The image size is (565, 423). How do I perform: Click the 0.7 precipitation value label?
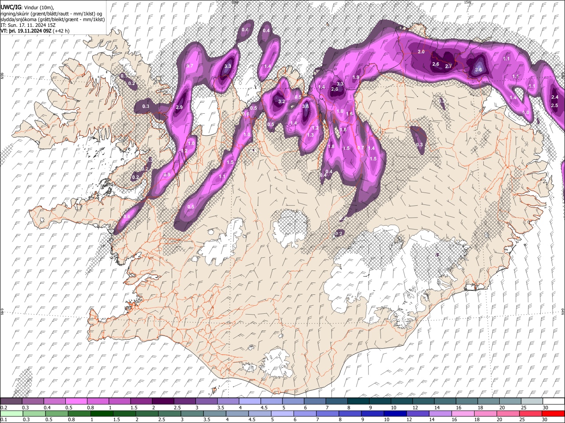(x=361, y=148)
